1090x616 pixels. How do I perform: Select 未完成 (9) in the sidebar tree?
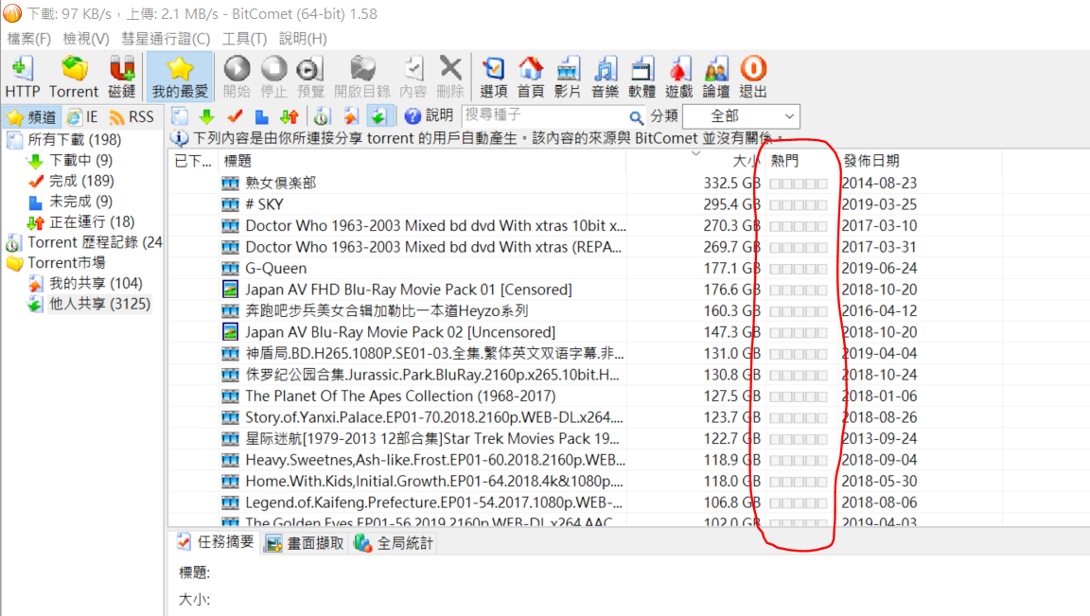[x=80, y=202]
